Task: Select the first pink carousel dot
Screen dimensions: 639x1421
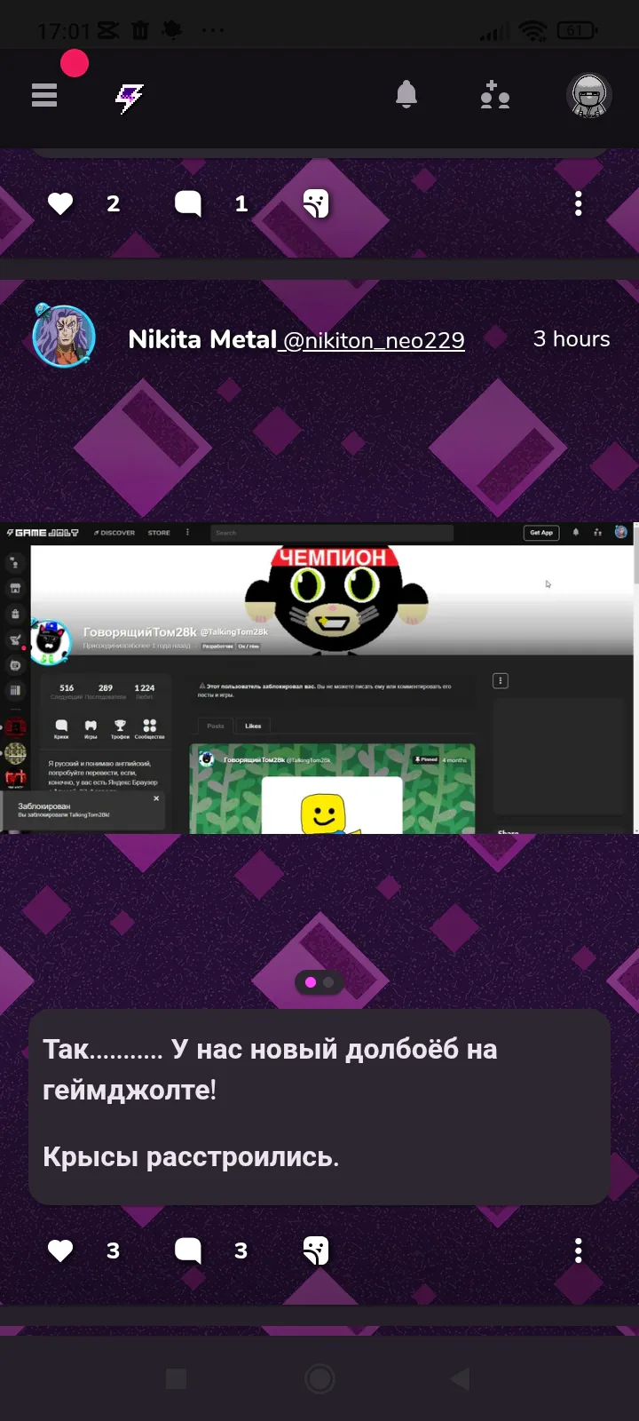Action: (311, 982)
